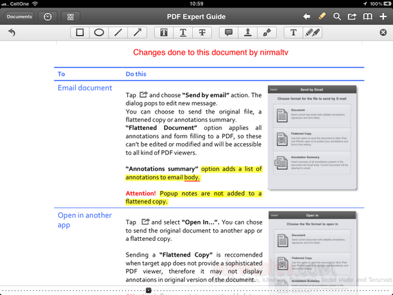Tap the bold 'Annotations summary' text
The height and width of the screenshot is (295, 393).
[x=162, y=169]
